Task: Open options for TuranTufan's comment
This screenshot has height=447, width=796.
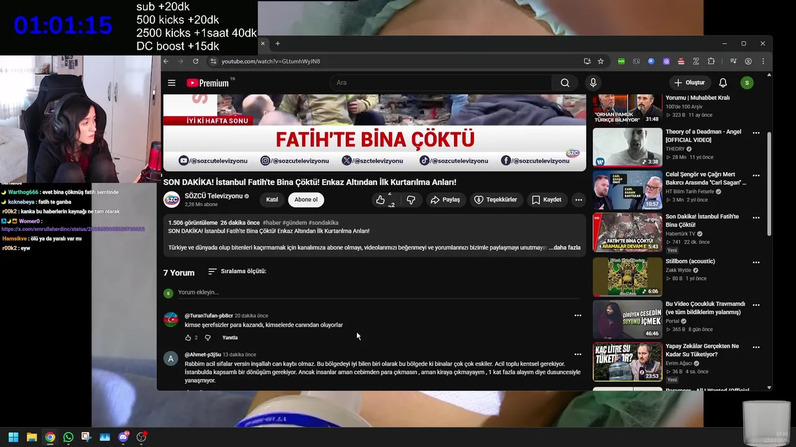Action: [578, 315]
